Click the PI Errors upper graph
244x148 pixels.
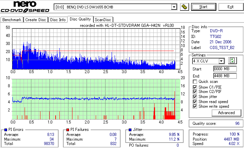(96, 49)
